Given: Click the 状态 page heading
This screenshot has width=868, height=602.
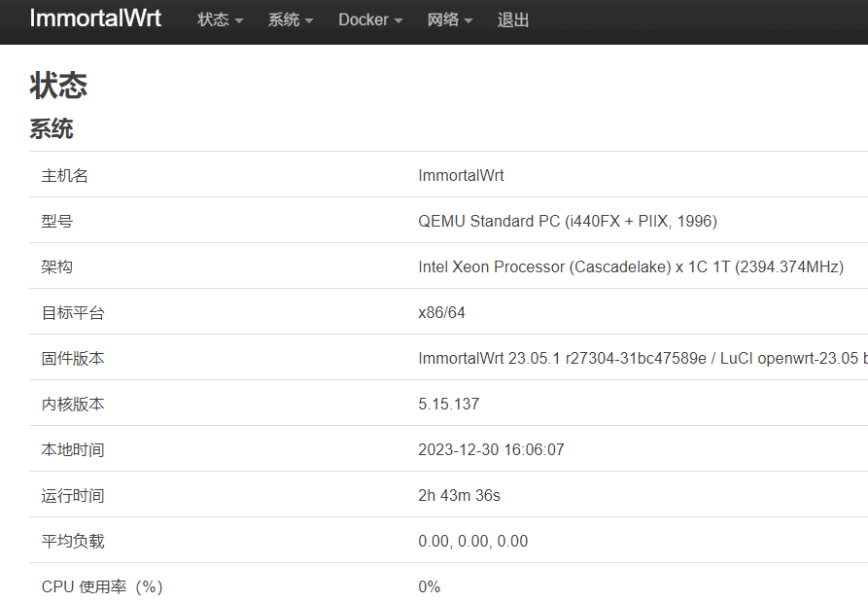Looking at the screenshot, I should point(59,85).
